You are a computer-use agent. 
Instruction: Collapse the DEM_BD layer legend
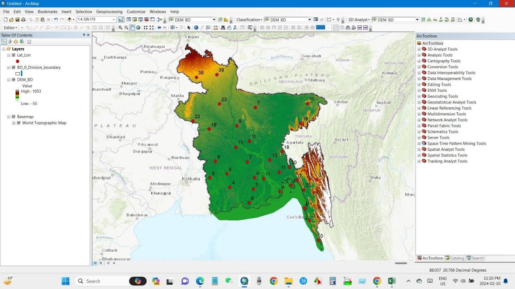[x=9, y=79]
